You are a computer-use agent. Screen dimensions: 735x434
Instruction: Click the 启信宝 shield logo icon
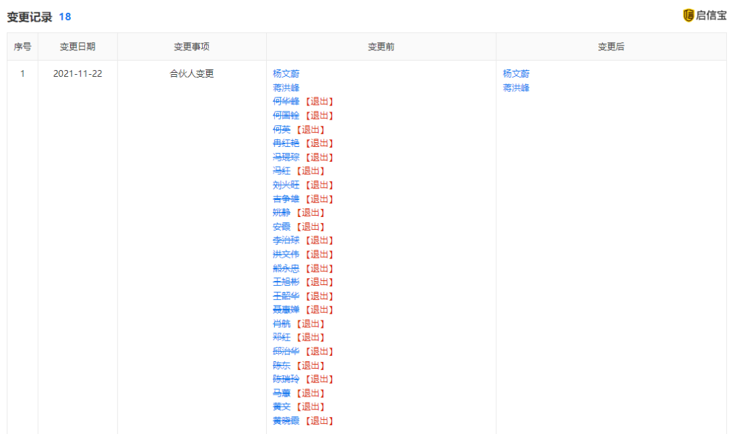click(x=687, y=16)
